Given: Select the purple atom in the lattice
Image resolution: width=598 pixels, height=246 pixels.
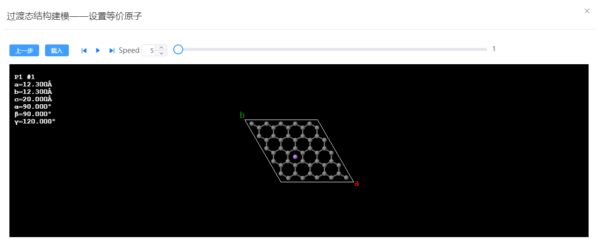Looking at the screenshot, I should pos(296,157).
